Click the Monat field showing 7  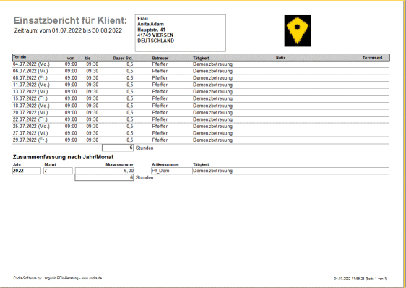pyautogui.click(x=58, y=171)
